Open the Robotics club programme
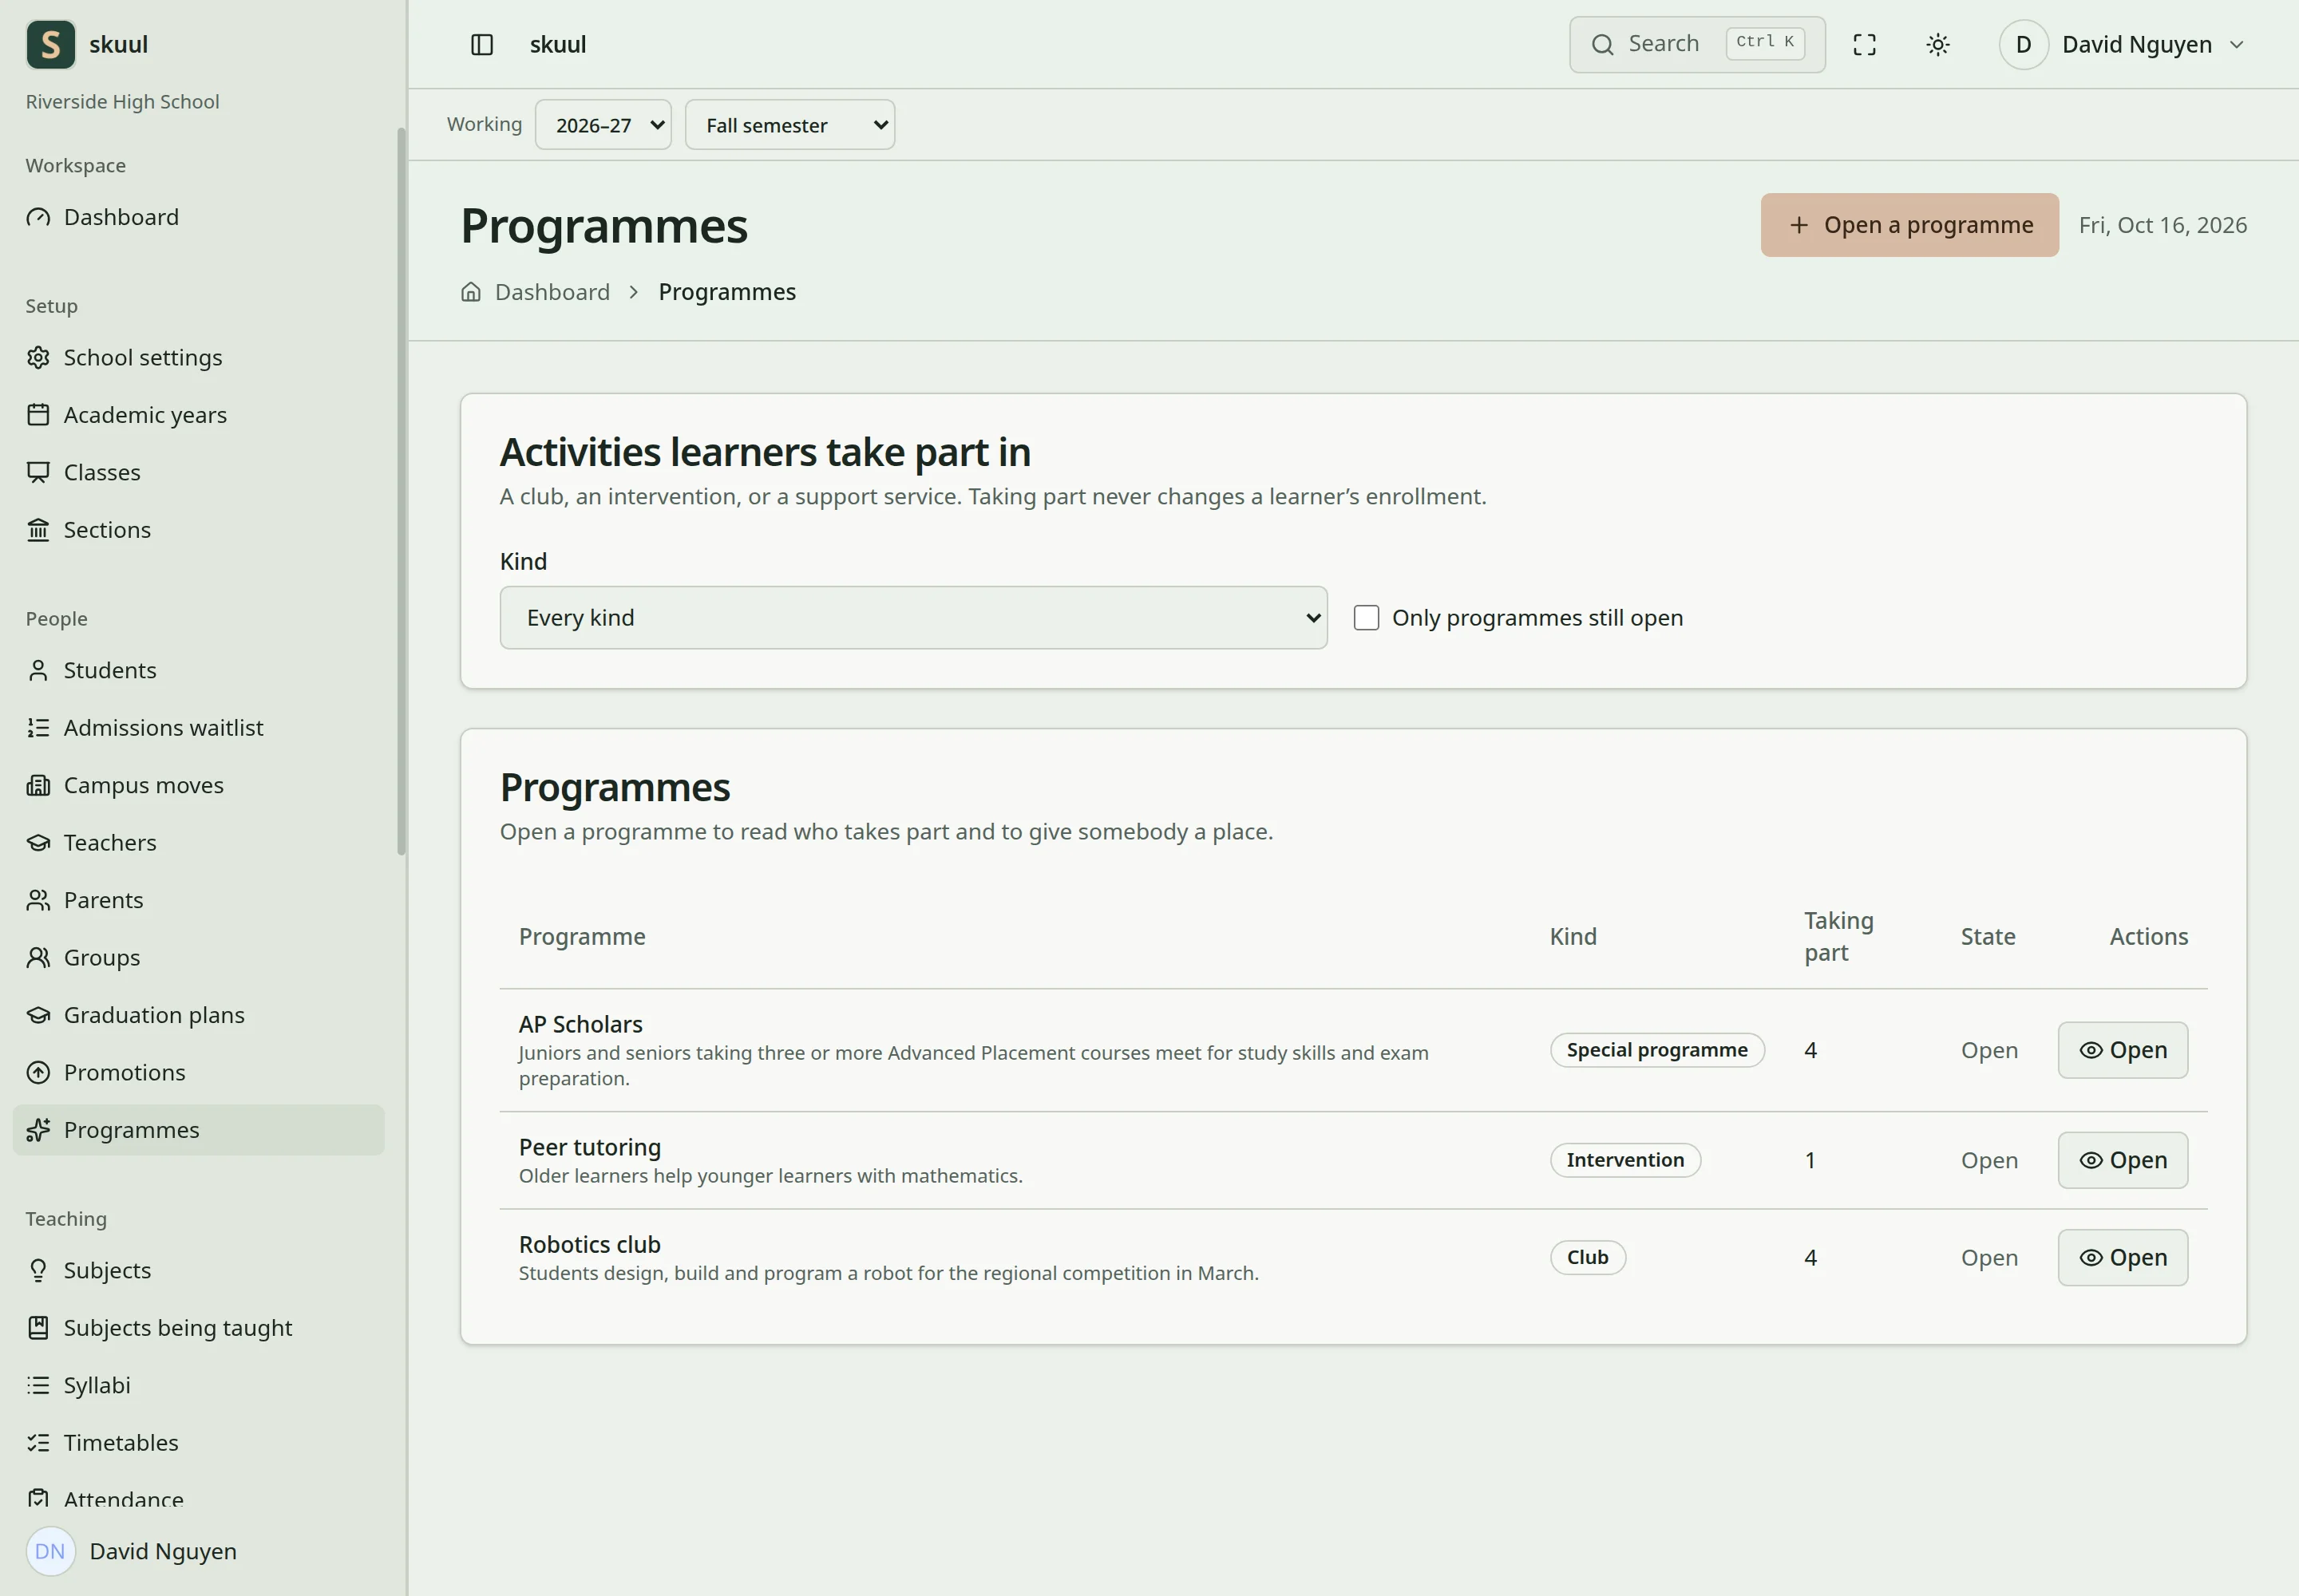This screenshot has width=2299, height=1596. (2122, 1258)
